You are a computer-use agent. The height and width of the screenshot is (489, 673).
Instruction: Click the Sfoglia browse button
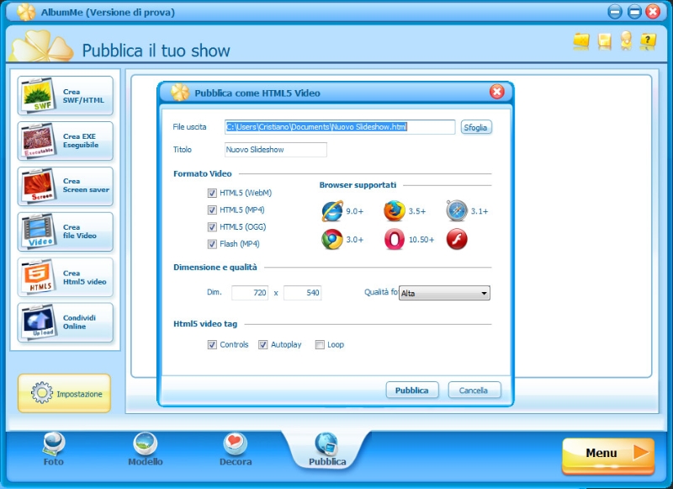coord(475,128)
